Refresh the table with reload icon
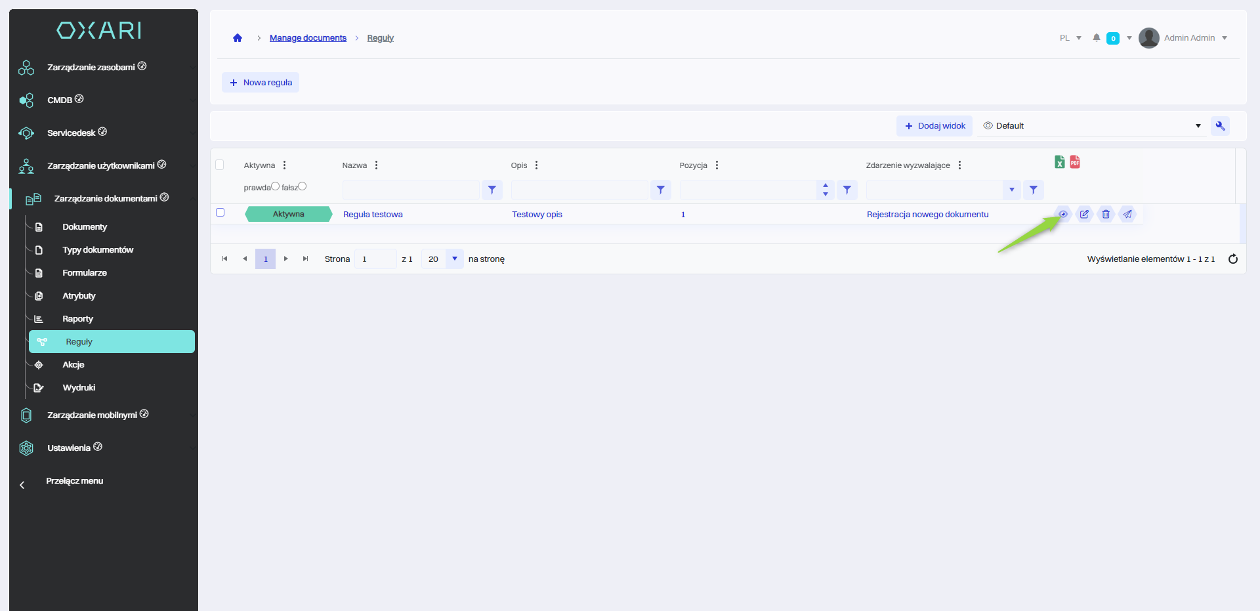 click(x=1232, y=259)
